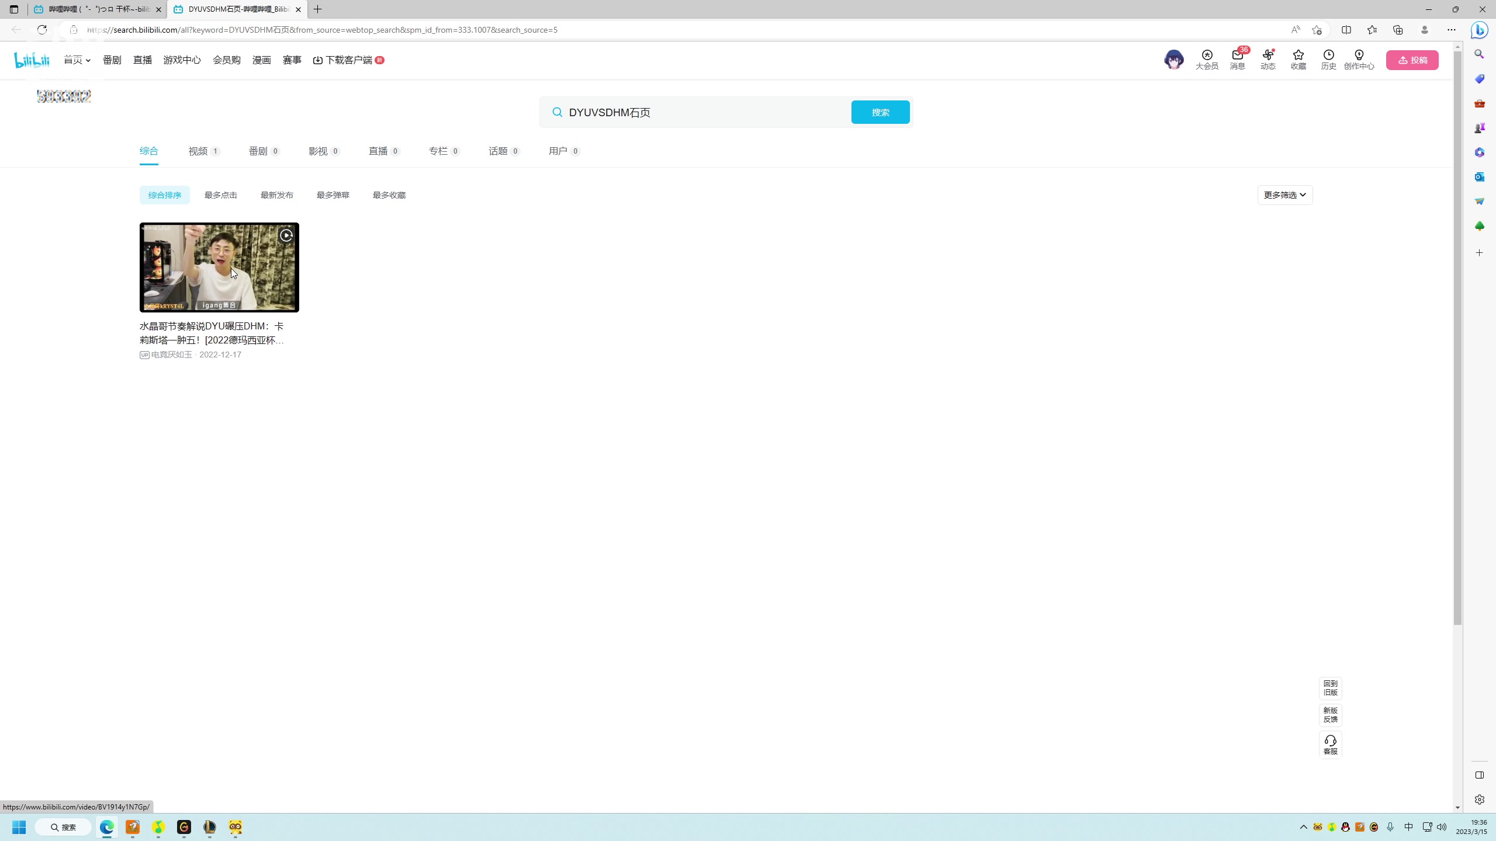Viewport: 1496px width, 841px height.
Task: Open the 历史 history clock icon
Action: coord(1329,60)
